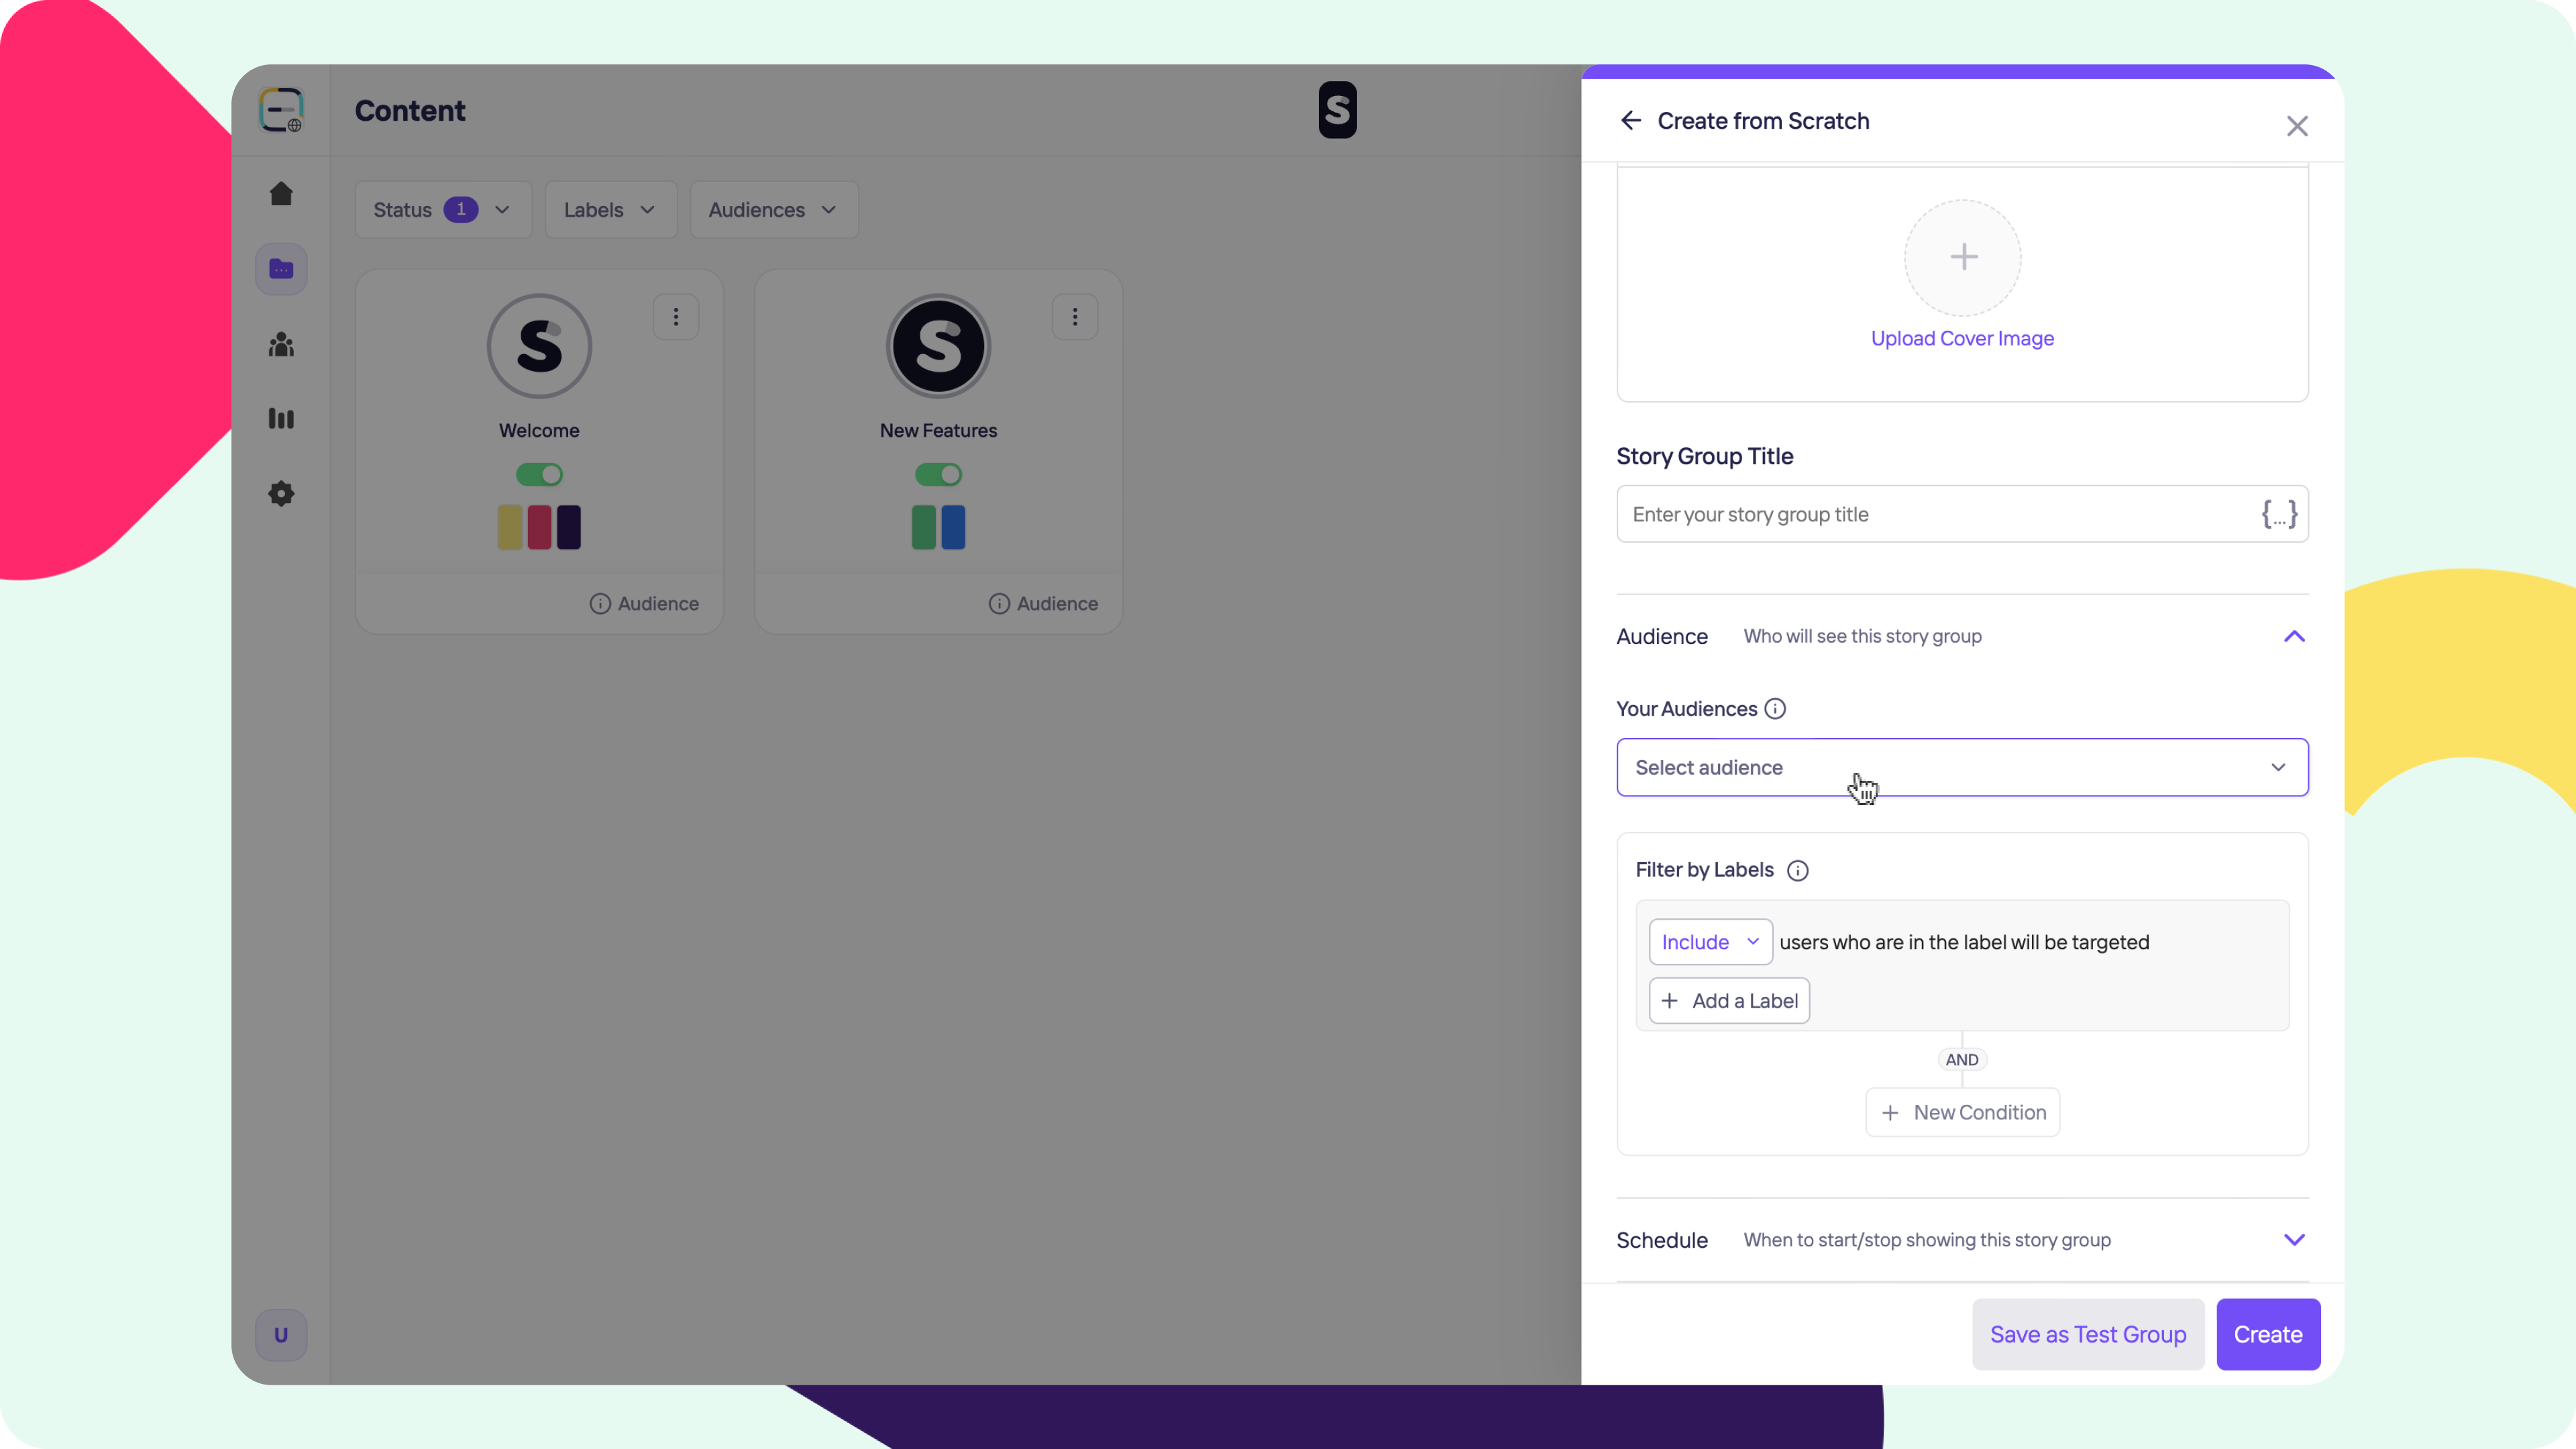Open three-dot menu on Welcome card
The image size is (2576, 1449).
pyautogui.click(x=676, y=317)
